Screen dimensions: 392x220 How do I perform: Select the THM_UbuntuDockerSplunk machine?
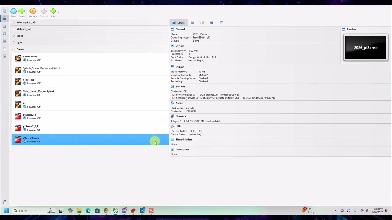90,93
